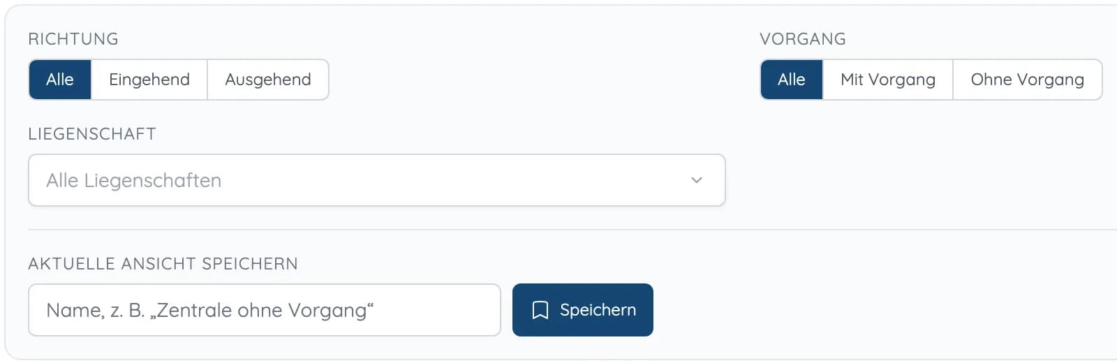Click the AKTUELLE ANSICHT SPEICHERN heading
This screenshot has height=363, width=1117.
163,264
